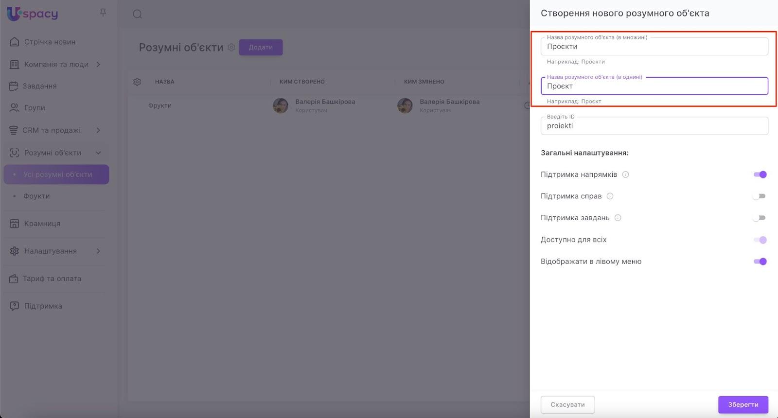Click the КИМ ЗМІНЕНО column header
Screen dimensions: 778x418
point(424,82)
